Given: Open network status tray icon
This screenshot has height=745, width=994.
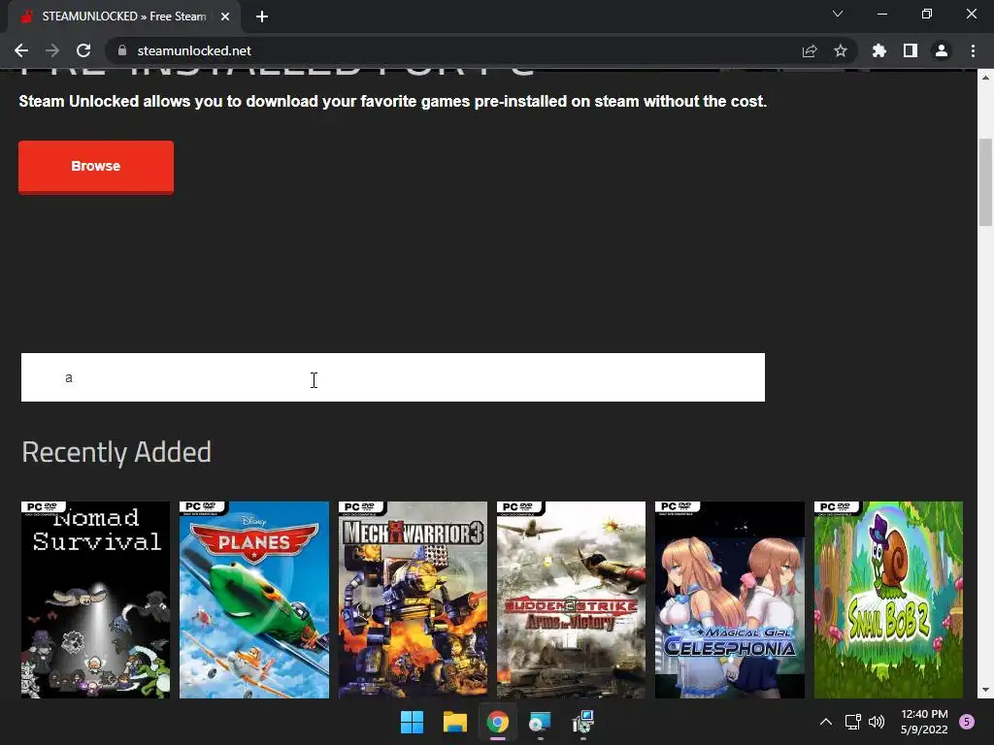Looking at the screenshot, I should tap(852, 722).
